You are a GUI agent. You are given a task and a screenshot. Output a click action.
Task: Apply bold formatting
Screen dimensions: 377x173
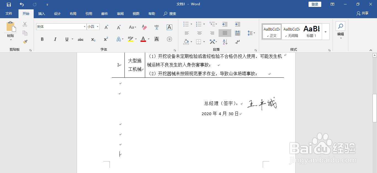42,39
